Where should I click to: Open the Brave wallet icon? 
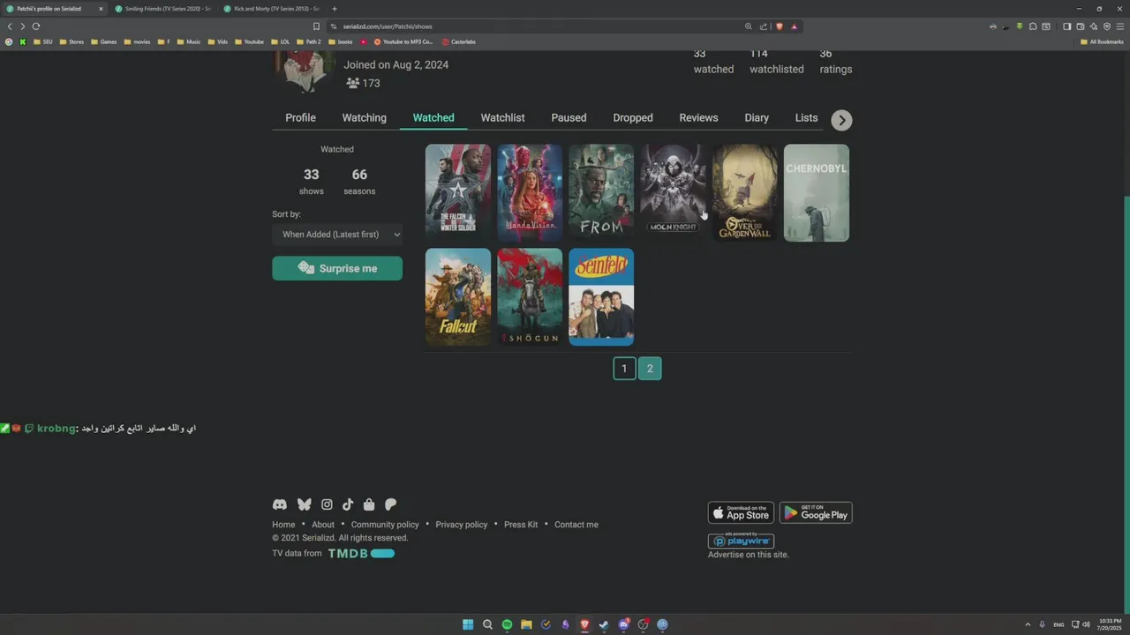point(1081,26)
